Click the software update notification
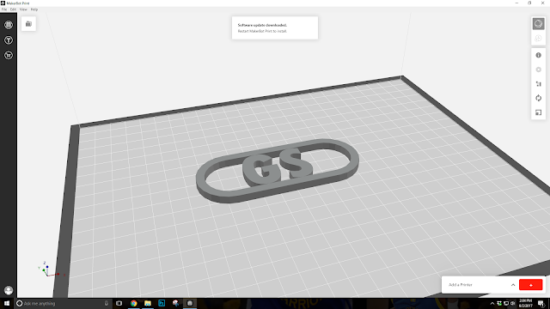 pos(275,28)
